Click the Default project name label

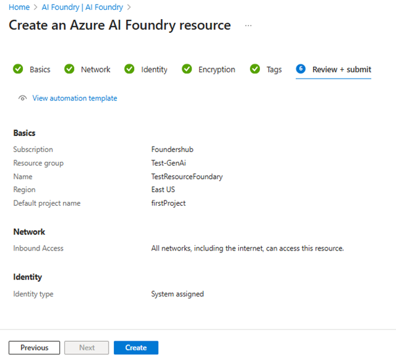click(x=47, y=203)
